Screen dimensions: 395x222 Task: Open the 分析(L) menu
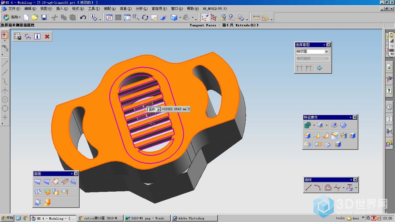pyautogui.click(x=141, y=9)
